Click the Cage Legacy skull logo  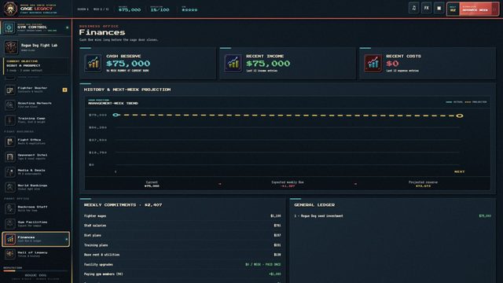(10, 9)
